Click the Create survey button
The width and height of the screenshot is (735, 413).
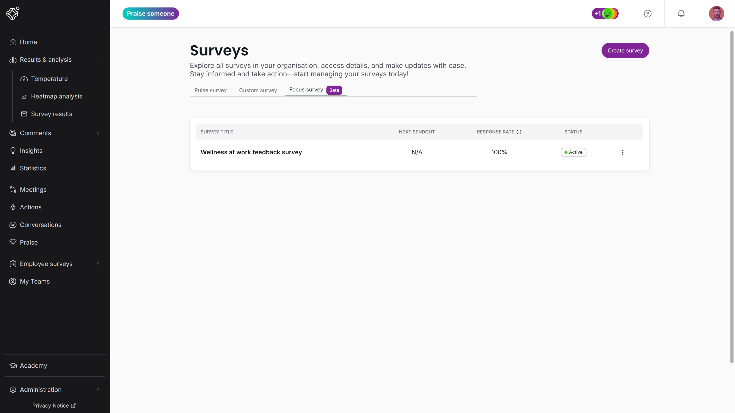point(625,50)
